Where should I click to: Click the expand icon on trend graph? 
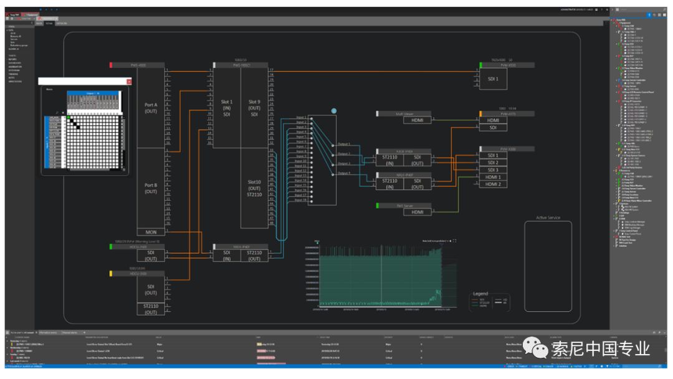coord(454,241)
